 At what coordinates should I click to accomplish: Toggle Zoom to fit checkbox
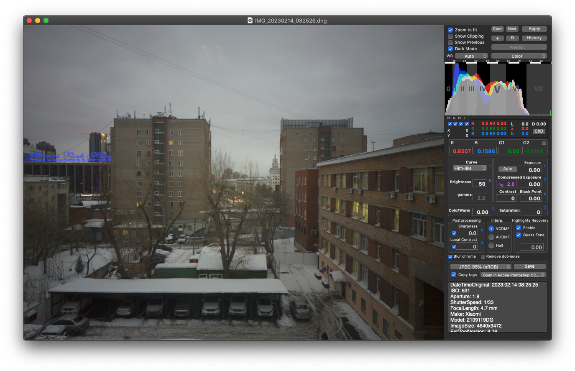click(x=450, y=30)
